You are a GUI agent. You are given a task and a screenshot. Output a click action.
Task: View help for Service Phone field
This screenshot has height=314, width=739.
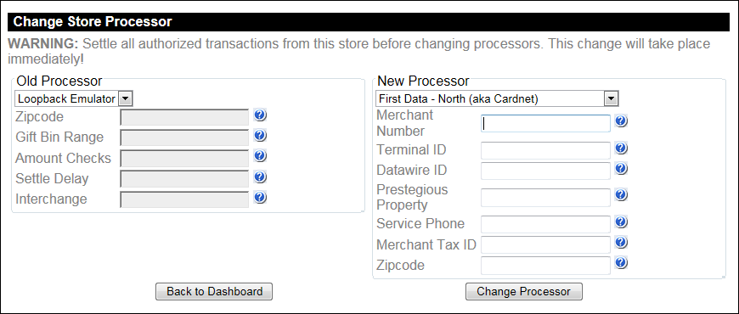pyautogui.click(x=621, y=221)
